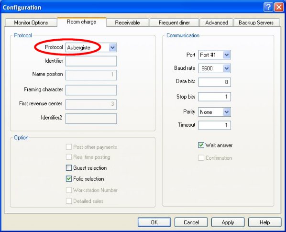Click the OK button

point(154,222)
